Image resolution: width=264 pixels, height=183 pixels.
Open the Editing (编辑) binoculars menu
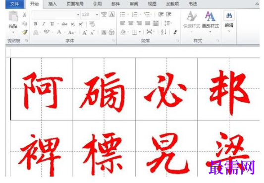pos(229,21)
